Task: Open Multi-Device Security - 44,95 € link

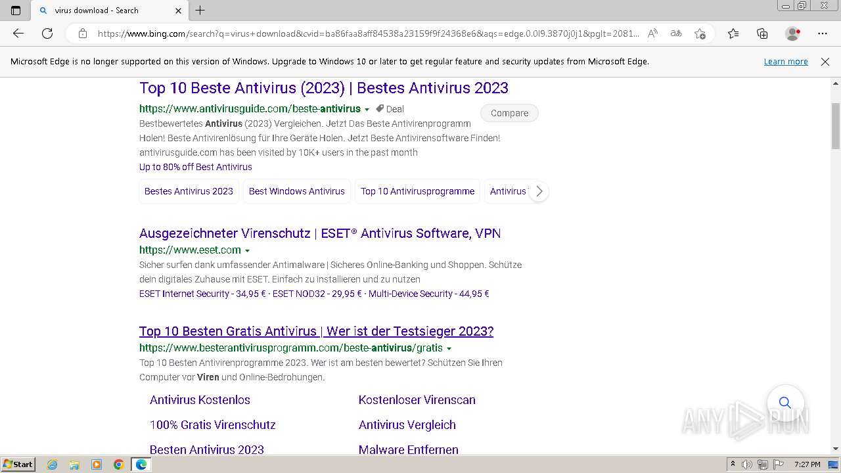Action: 429,294
